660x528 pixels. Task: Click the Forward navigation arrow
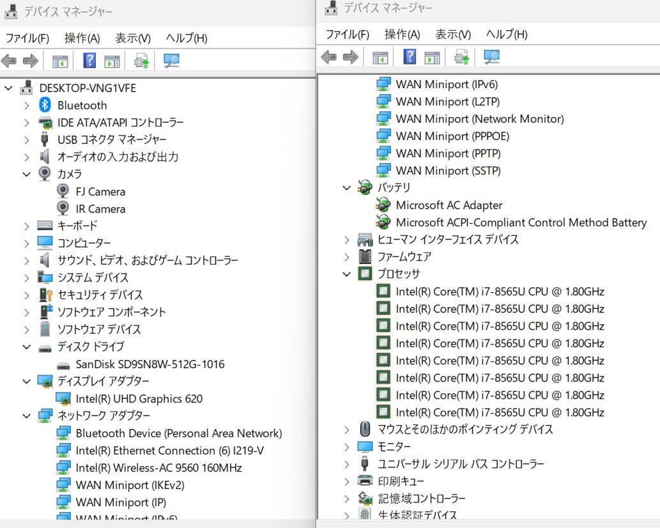tap(29, 61)
